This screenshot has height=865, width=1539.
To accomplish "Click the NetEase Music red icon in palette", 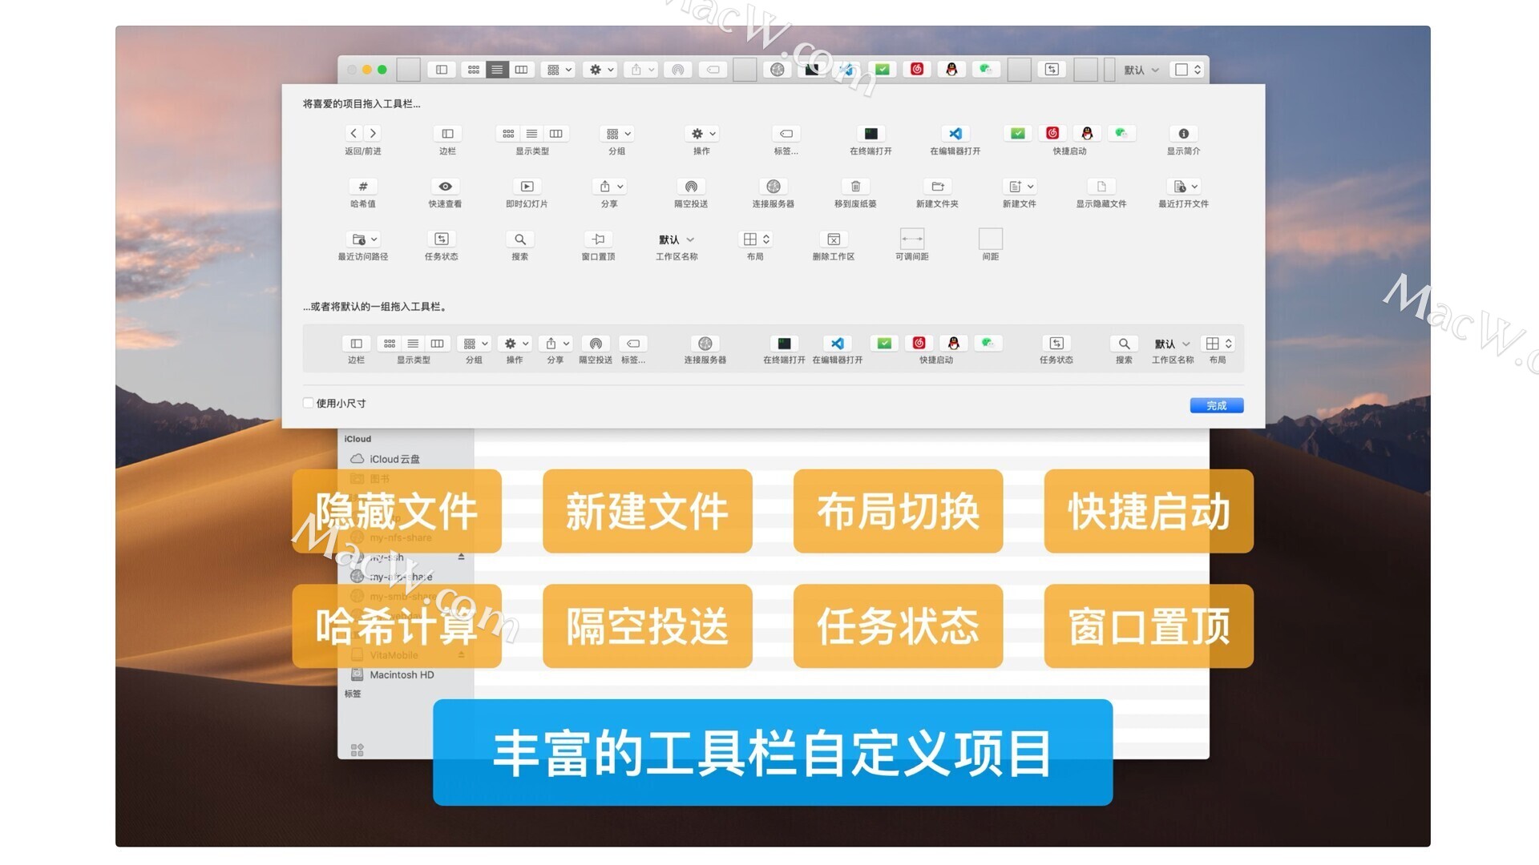I will pos(1052,133).
